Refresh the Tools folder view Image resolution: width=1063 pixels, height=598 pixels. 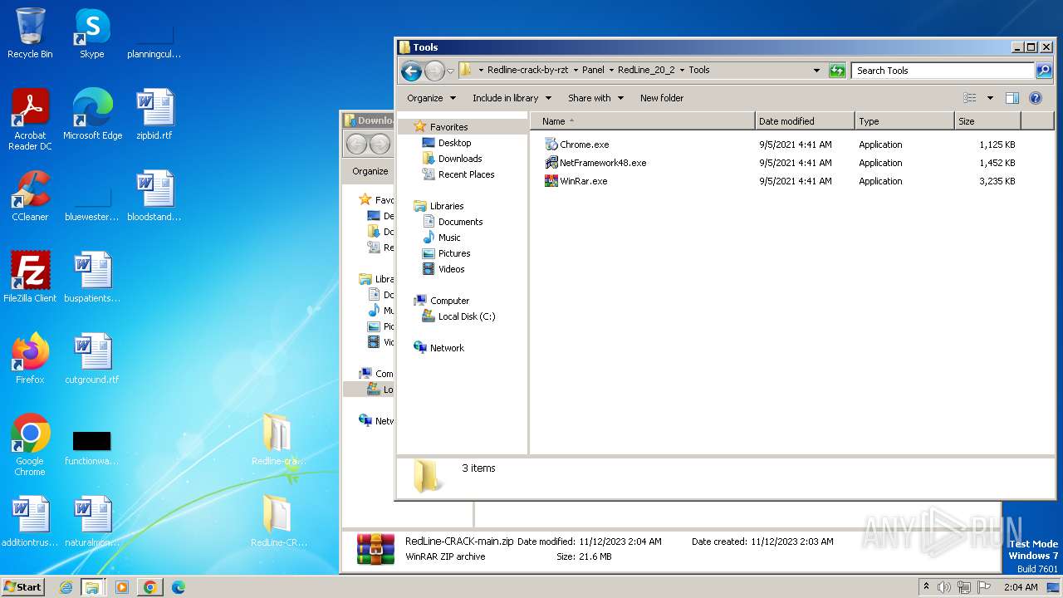tap(837, 71)
